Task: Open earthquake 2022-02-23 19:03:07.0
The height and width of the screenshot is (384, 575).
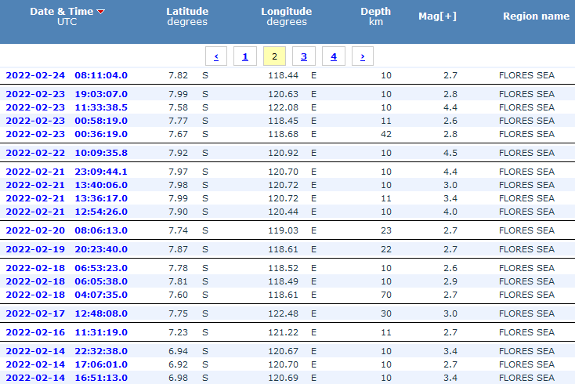Action: pos(67,94)
